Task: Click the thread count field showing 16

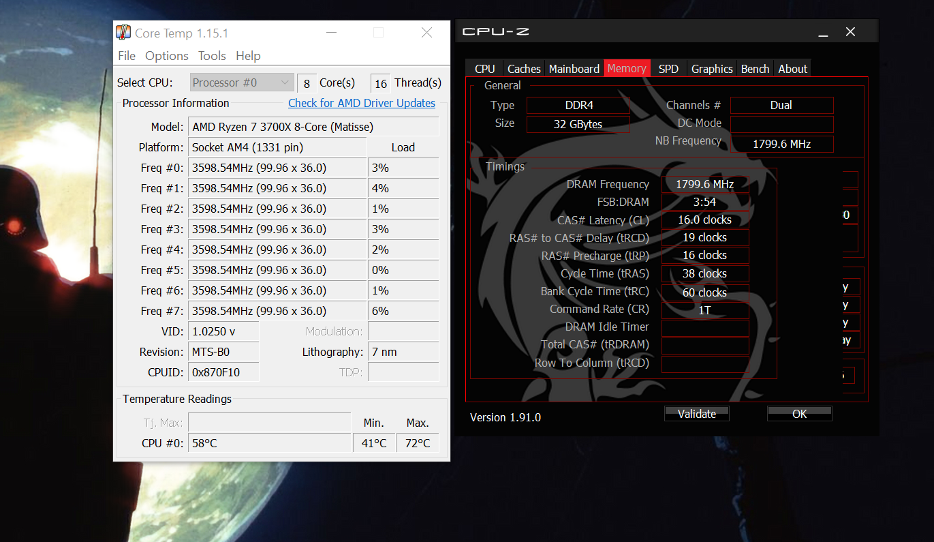Action: (381, 83)
